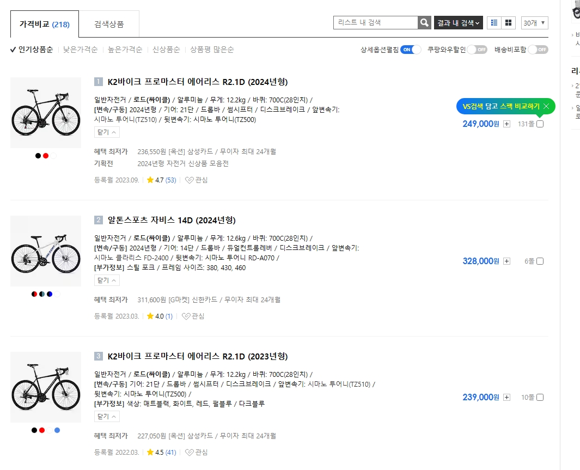This screenshot has width=580, height=470.
Task: Switch to list view icon
Action: [x=494, y=22]
